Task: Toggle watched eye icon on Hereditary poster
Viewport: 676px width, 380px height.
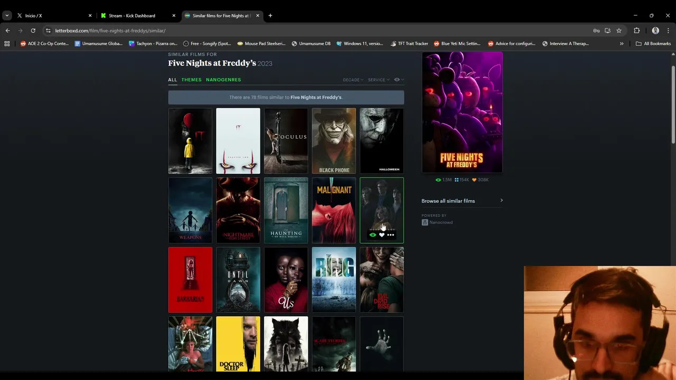Action: click(x=373, y=235)
